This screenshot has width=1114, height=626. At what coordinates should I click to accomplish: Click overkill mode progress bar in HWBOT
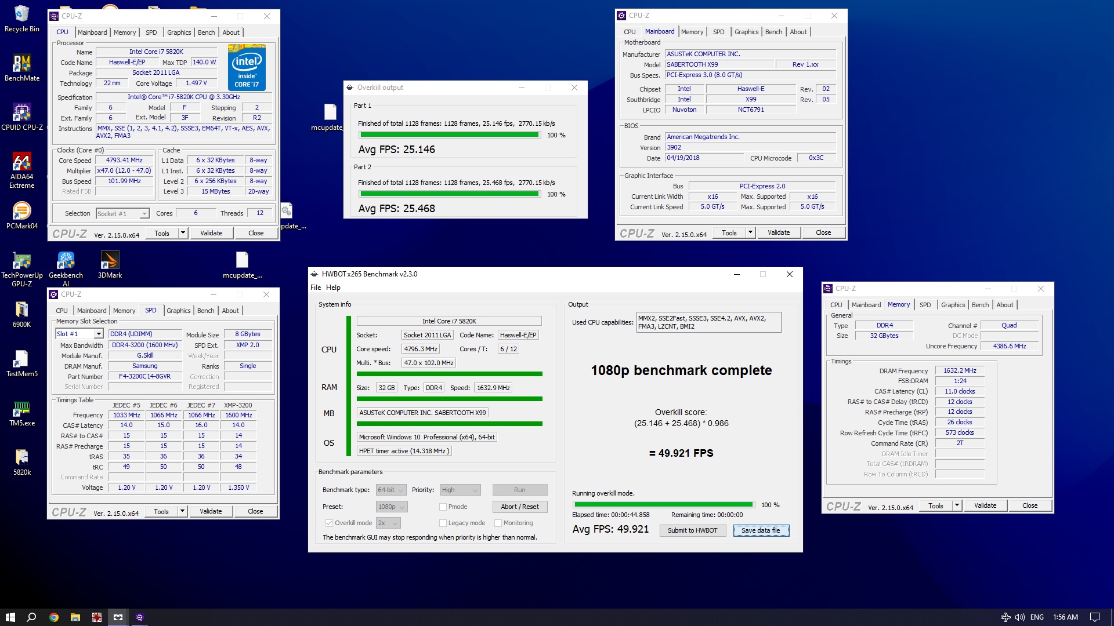pos(663,505)
